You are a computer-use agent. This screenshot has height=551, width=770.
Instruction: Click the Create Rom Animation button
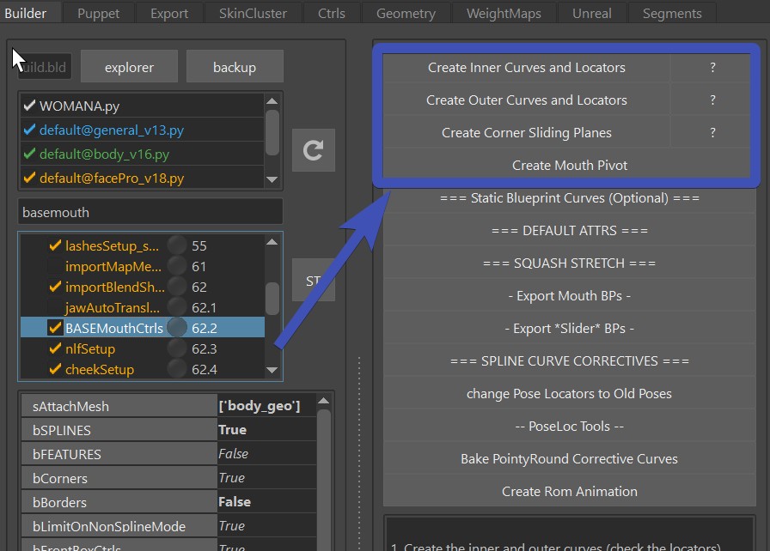point(569,491)
